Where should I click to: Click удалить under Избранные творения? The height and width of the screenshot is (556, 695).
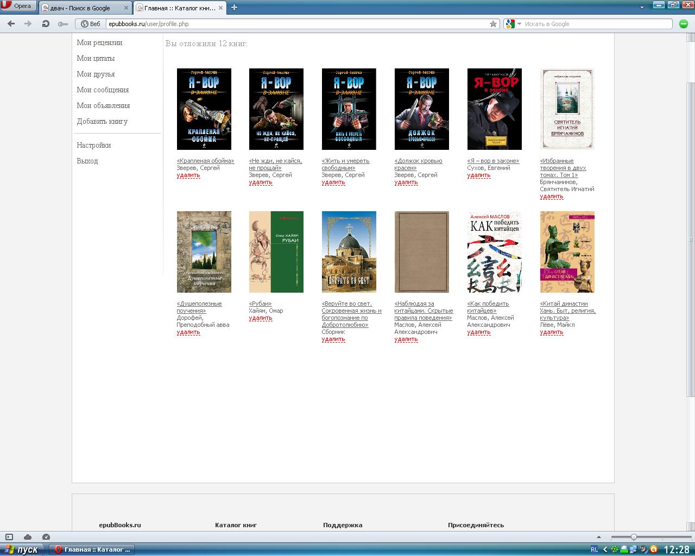pyautogui.click(x=552, y=197)
